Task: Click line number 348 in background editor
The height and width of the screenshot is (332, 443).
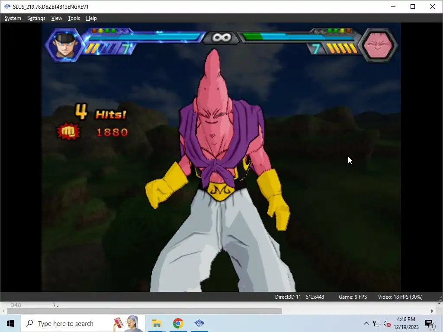Action: (16, 305)
